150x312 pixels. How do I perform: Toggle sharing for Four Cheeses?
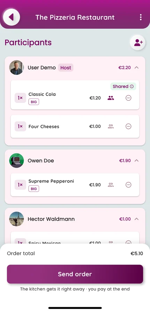pyautogui.click(x=111, y=126)
